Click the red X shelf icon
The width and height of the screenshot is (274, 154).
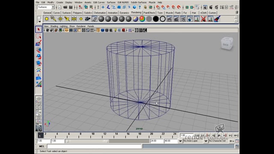pyautogui.click(x=203, y=19)
